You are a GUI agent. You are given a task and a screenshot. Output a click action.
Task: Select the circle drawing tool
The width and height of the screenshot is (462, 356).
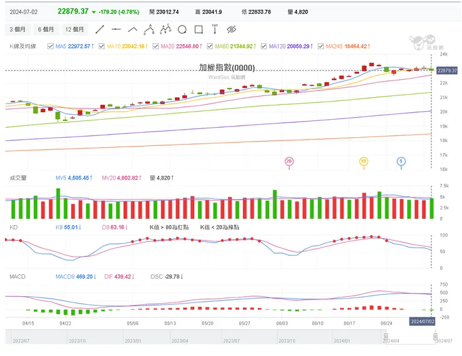pos(182,29)
